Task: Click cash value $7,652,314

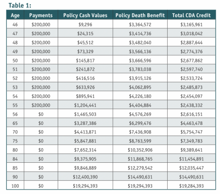Action: click(85, 150)
